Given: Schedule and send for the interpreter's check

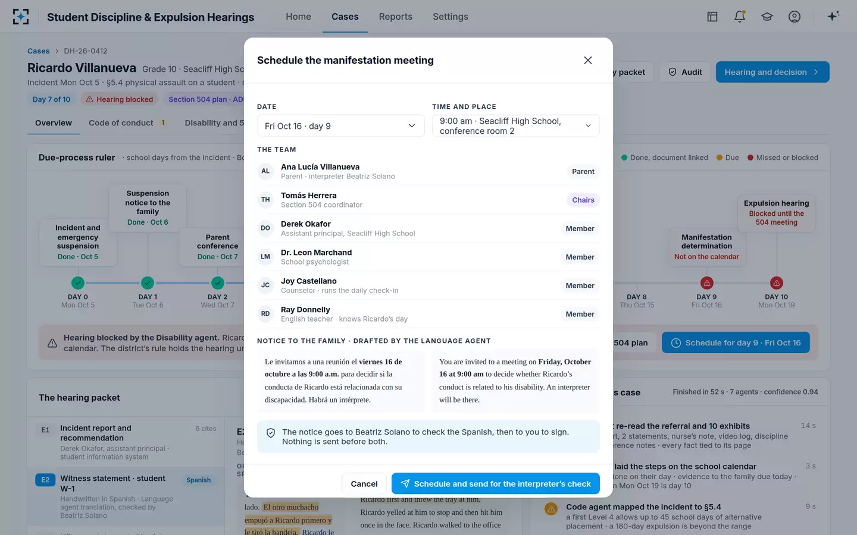Looking at the screenshot, I should pos(496,484).
